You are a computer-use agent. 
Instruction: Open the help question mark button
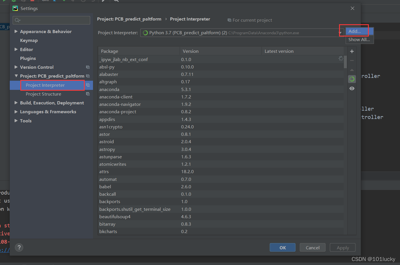point(19,247)
